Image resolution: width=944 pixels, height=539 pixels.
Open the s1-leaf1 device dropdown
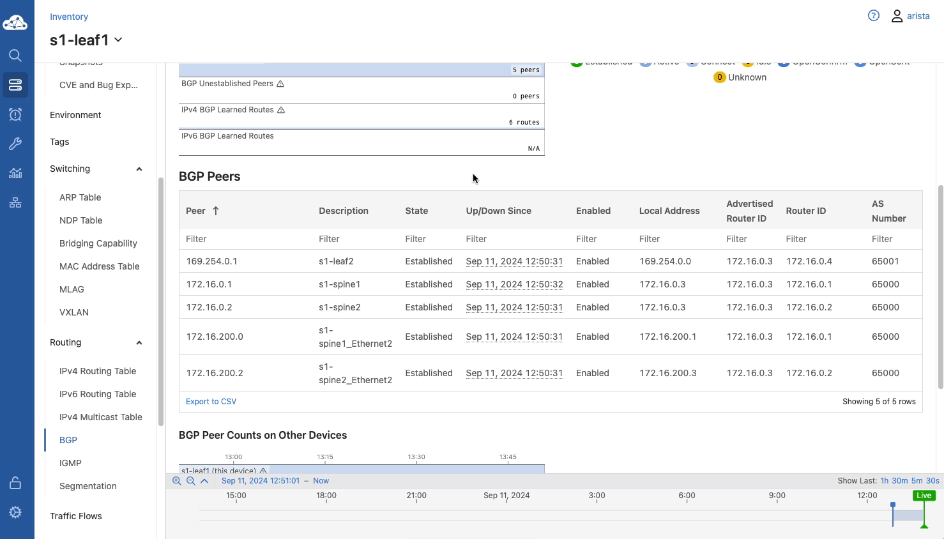pyautogui.click(x=118, y=40)
